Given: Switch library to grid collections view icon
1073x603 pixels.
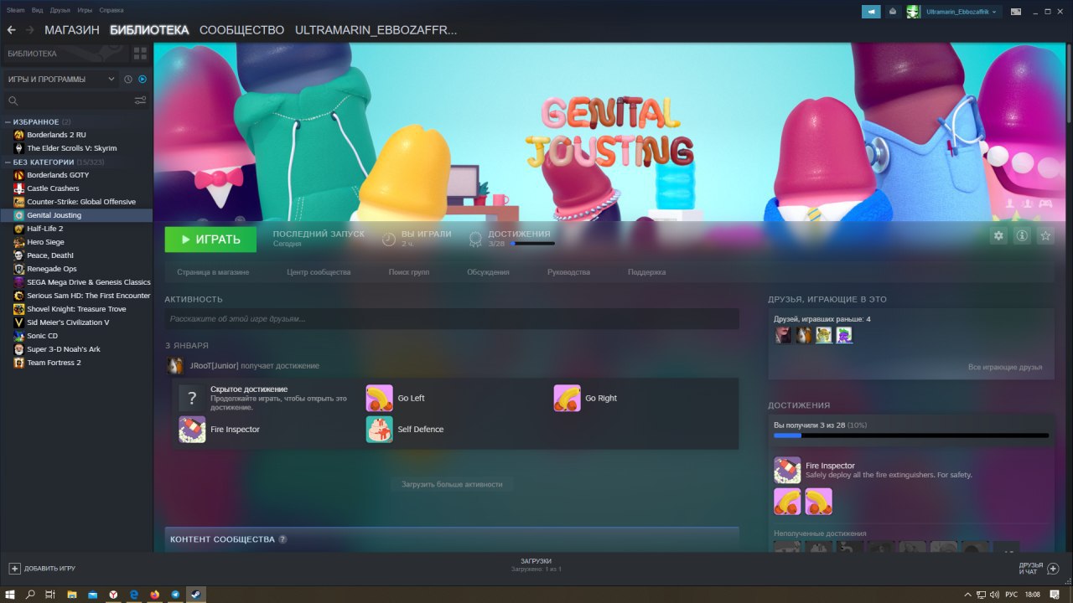Looking at the screenshot, I should (x=140, y=54).
